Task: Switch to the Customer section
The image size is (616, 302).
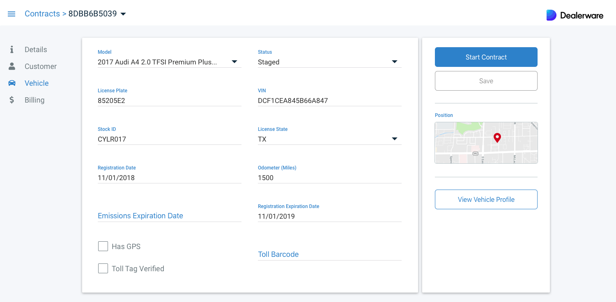Action: (x=40, y=66)
